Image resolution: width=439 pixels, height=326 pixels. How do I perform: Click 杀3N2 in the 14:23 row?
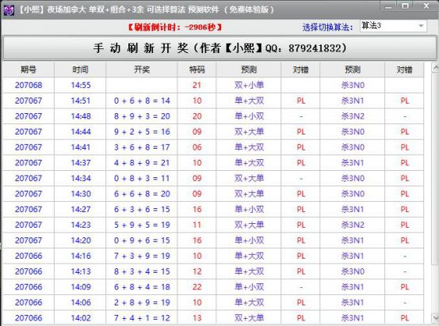pos(353,225)
